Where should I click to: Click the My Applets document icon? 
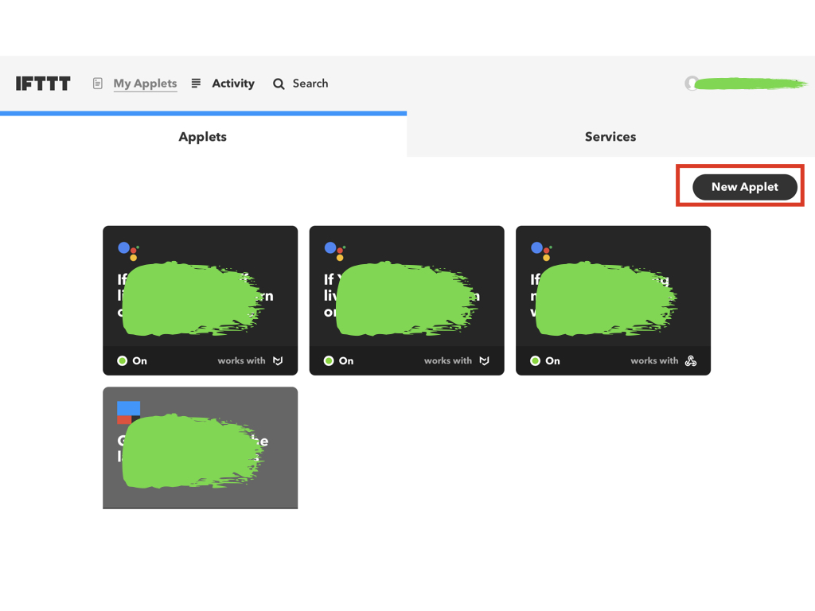[x=98, y=84]
